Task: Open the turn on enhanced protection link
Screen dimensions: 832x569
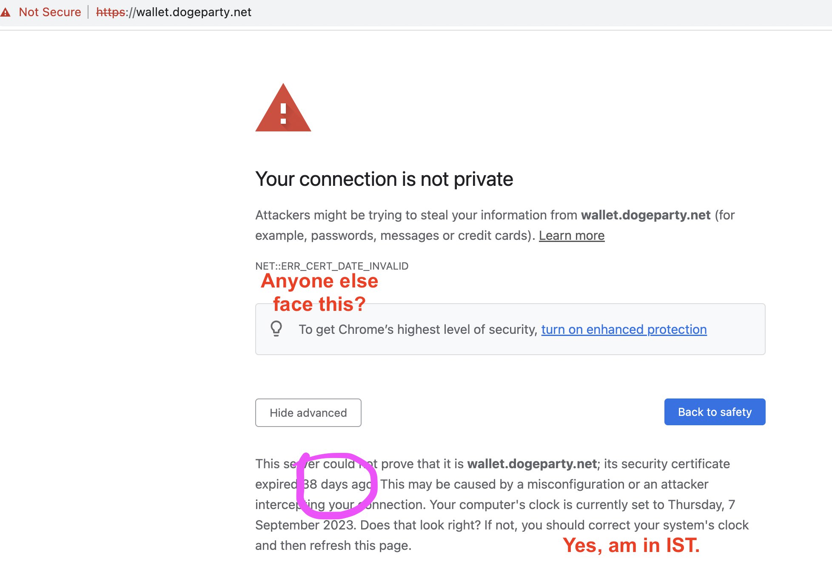Action: click(x=624, y=330)
